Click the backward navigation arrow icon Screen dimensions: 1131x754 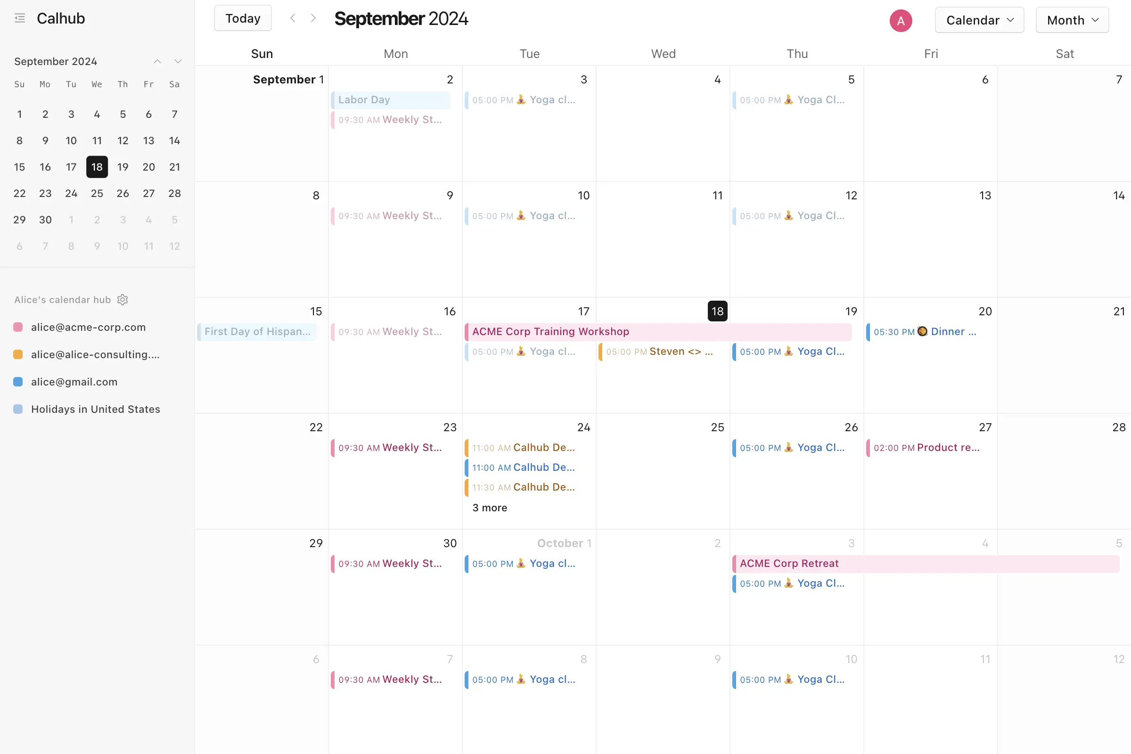(x=292, y=18)
